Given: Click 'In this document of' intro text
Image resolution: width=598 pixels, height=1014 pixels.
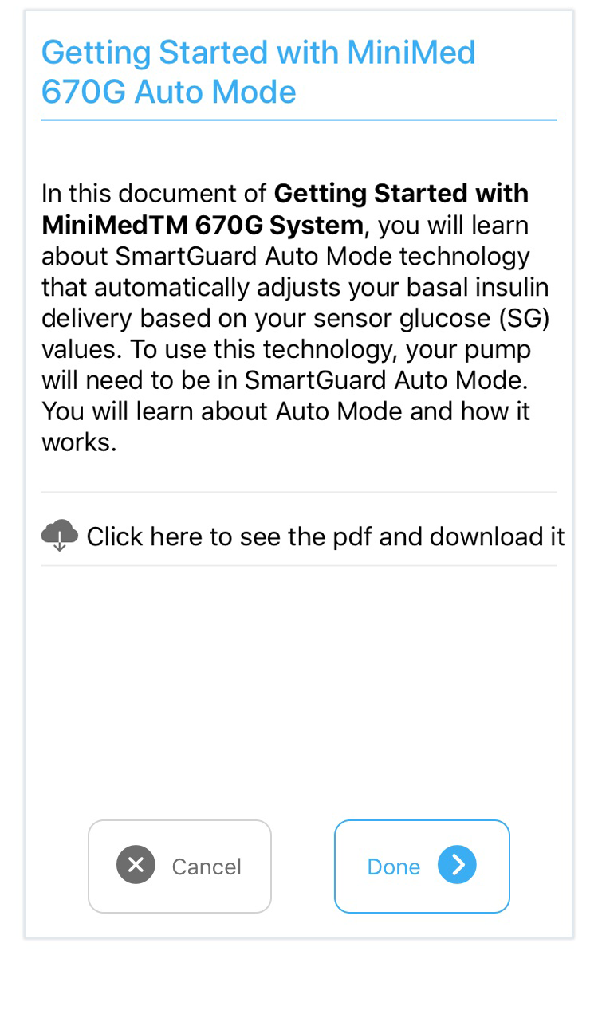Looking at the screenshot, I should 154,194.
